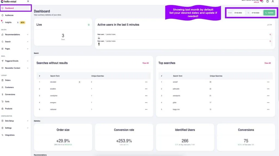Click the Conversions dollar icon in sidebar
This screenshot has width=279, height=156.
(x=2, y=94)
